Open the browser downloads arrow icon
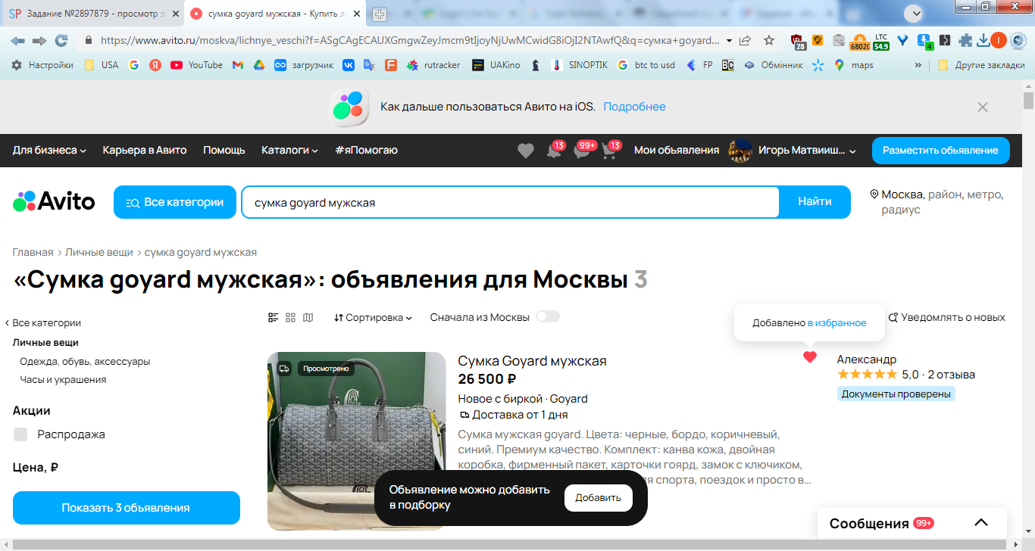The width and height of the screenshot is (1035, 551). click(983, 41)
